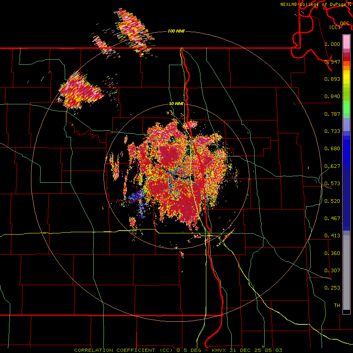The image size is (353, 353).
Task: Click the 0.413 value on the color scale
Action: (332, 236)
